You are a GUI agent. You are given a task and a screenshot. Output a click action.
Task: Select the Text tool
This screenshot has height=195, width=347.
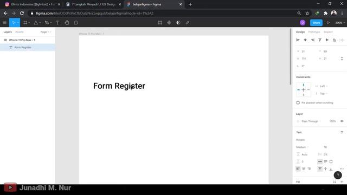coord(57,23)
